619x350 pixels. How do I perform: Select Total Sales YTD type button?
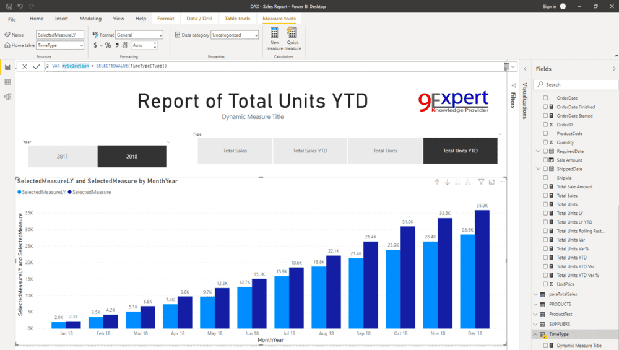(310, 151)
